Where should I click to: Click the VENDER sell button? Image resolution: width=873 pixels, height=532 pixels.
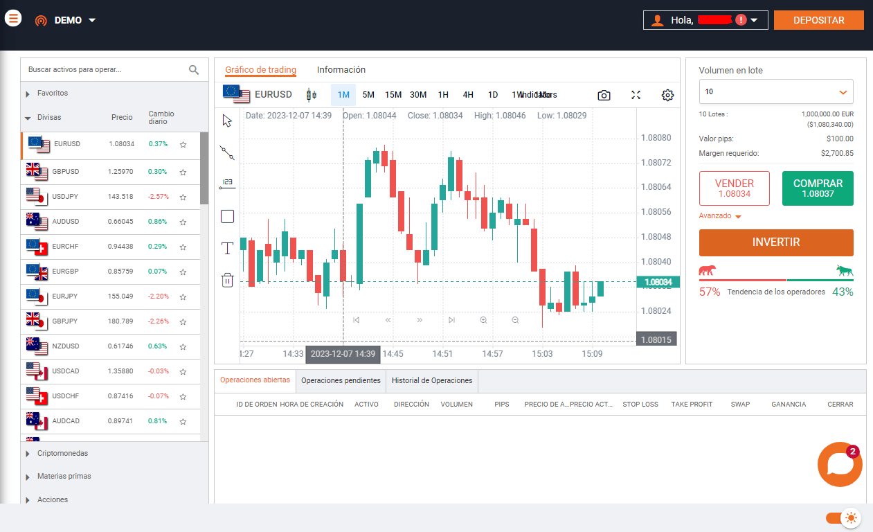734,188
